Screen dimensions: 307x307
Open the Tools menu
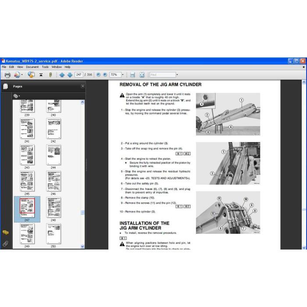(45, 67)
